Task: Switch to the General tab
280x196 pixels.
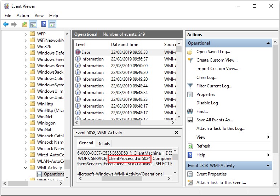Action: click(x=86, y=143)
